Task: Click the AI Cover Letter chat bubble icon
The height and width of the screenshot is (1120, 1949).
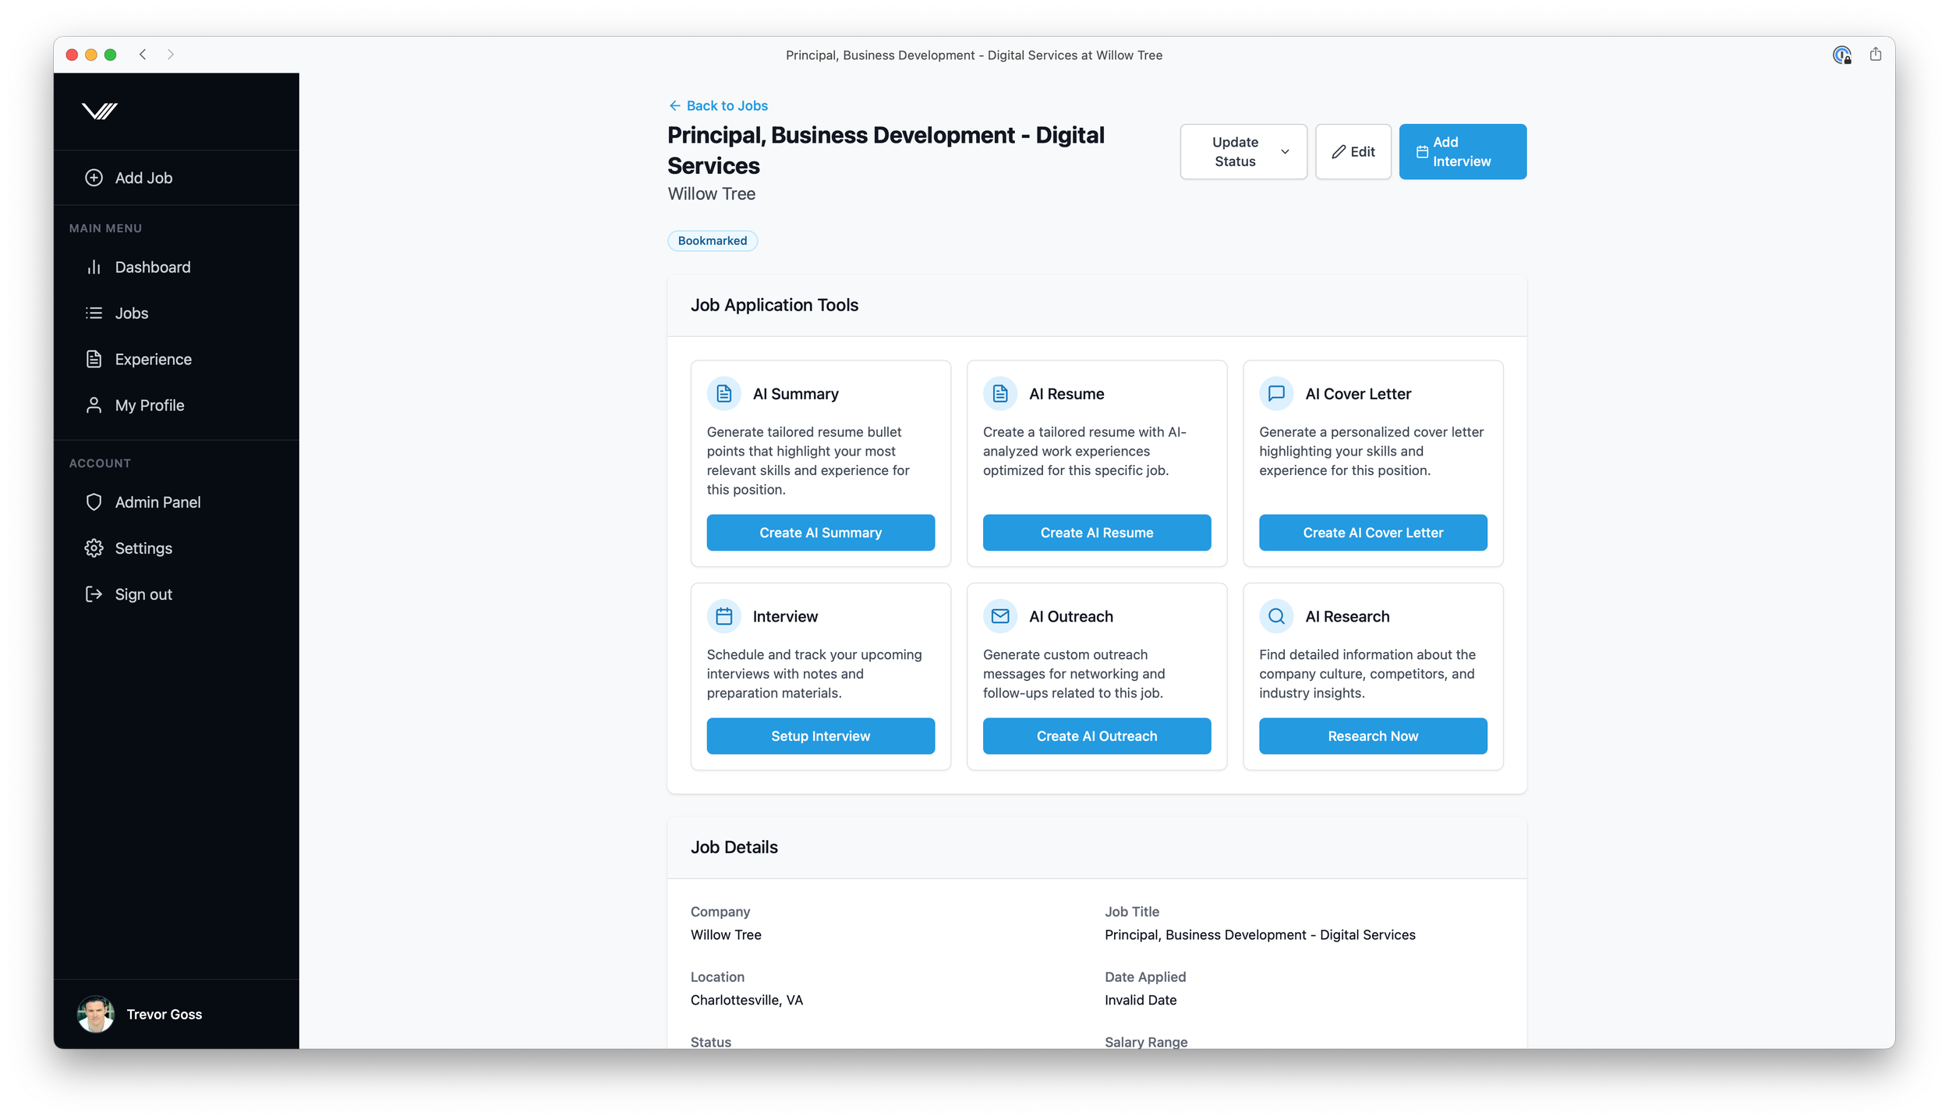Action: pos(1276,394)
